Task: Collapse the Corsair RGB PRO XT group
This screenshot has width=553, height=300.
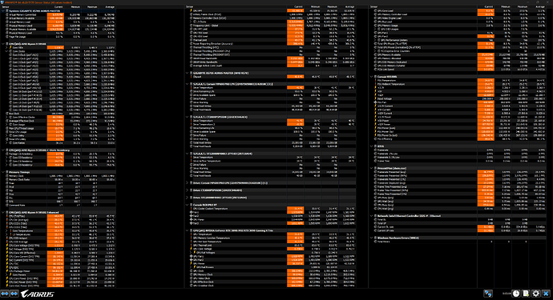Action: tap(188, 205)
